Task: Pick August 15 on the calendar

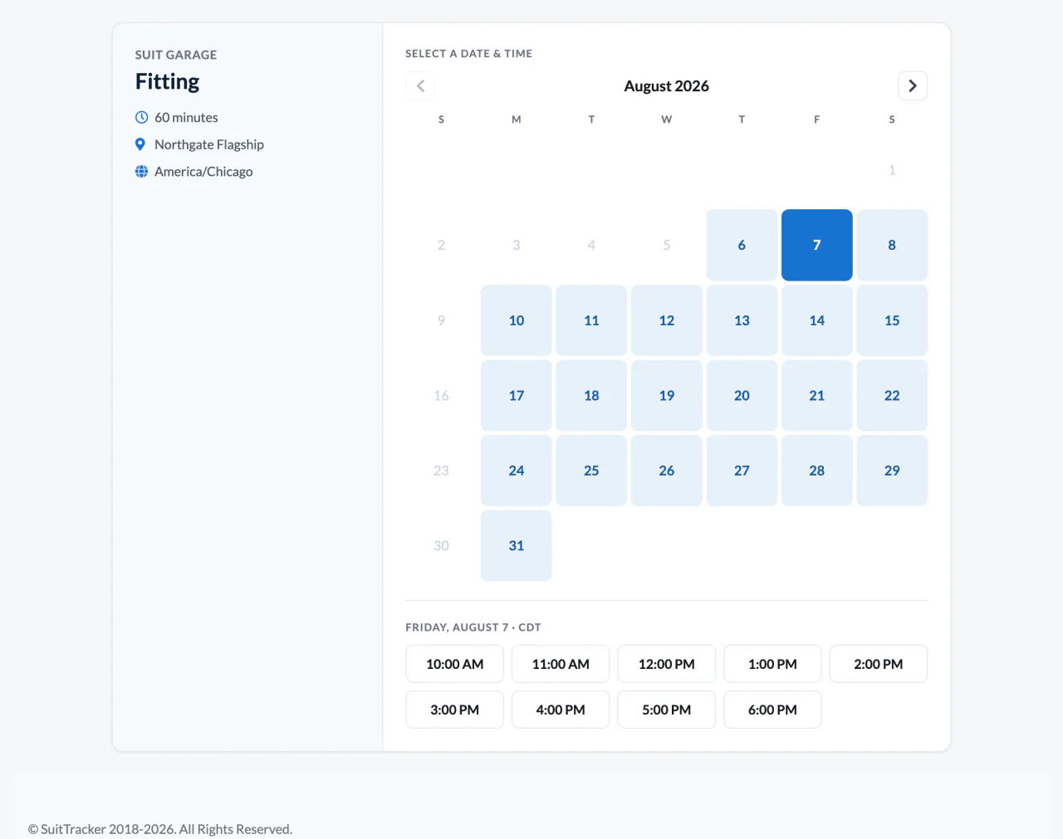Action: [x=892, y=320]
